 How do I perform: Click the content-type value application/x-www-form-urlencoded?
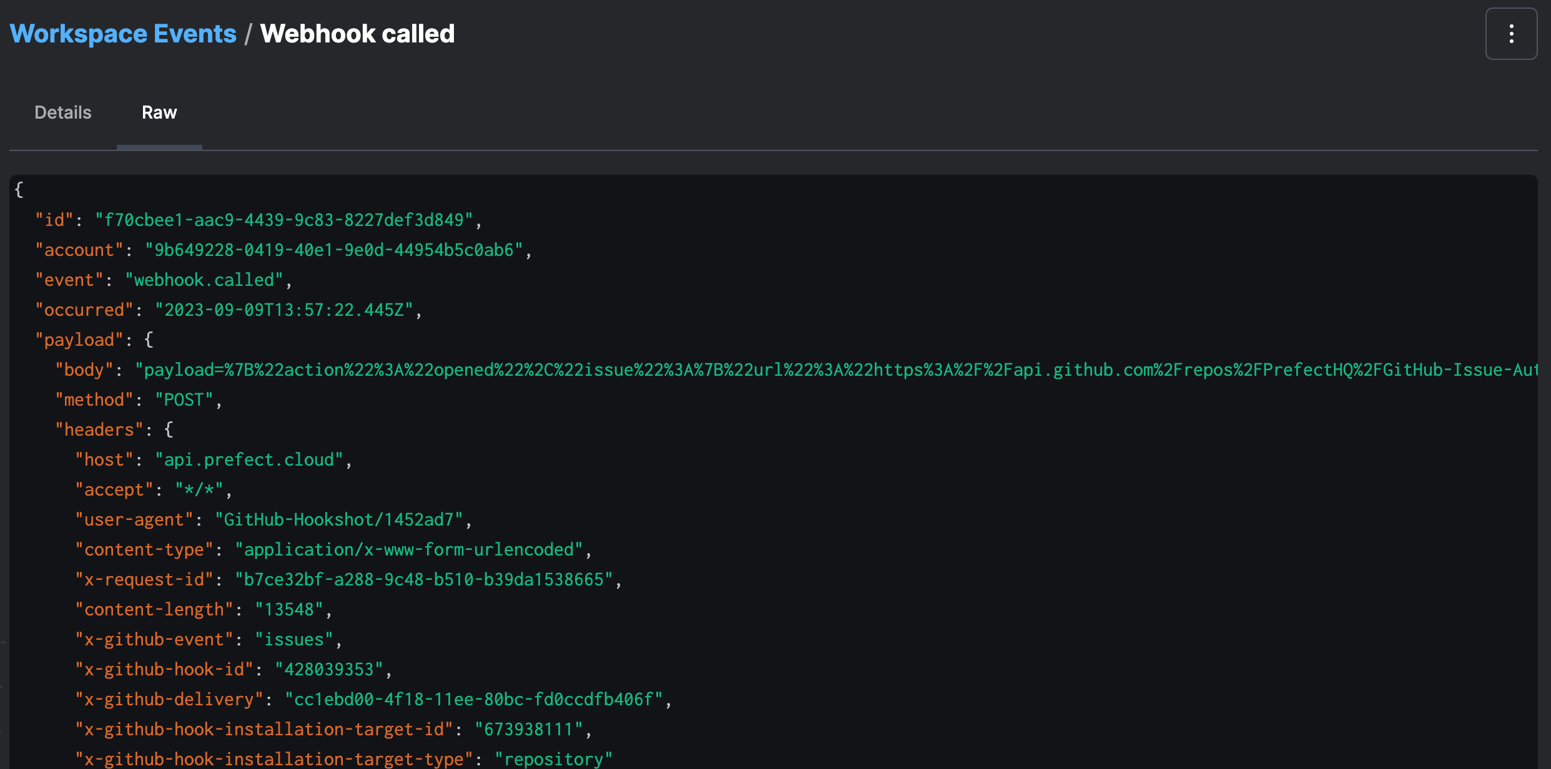(409, 549)
